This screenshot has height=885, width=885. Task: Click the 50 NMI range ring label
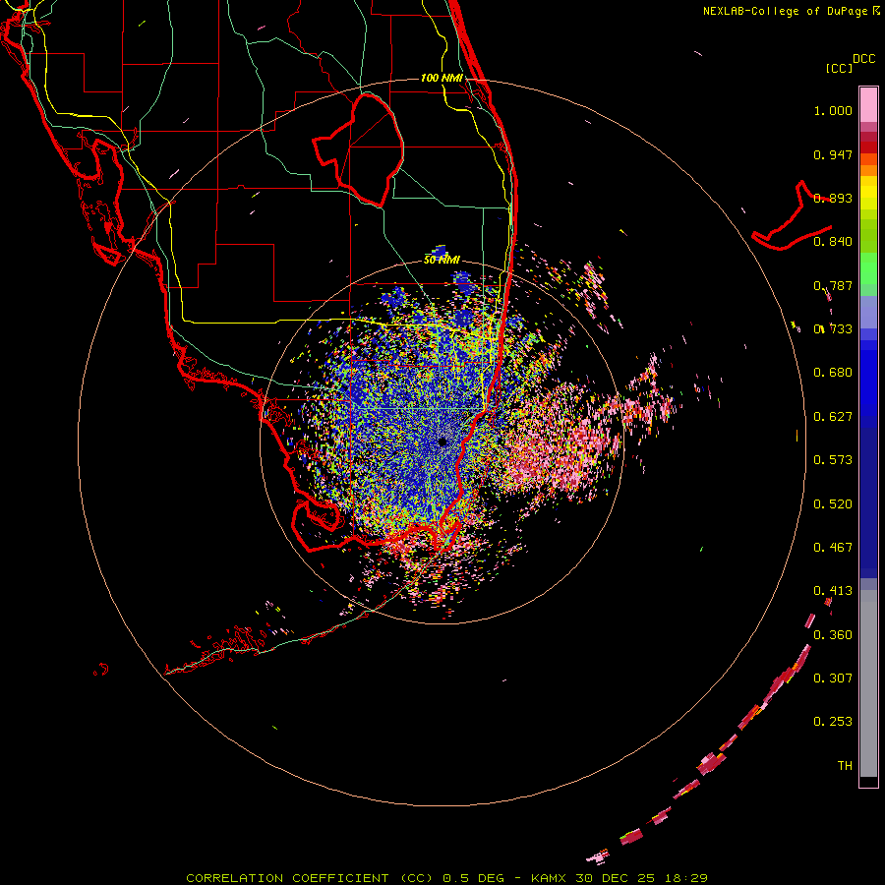pos(442,260)
